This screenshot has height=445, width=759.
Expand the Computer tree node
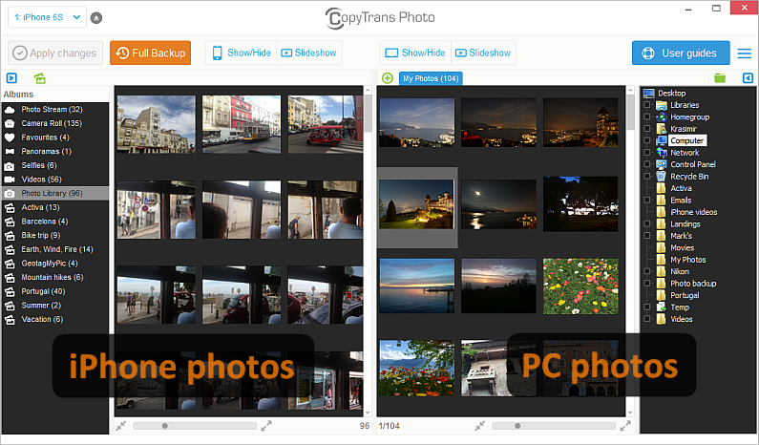647,140
